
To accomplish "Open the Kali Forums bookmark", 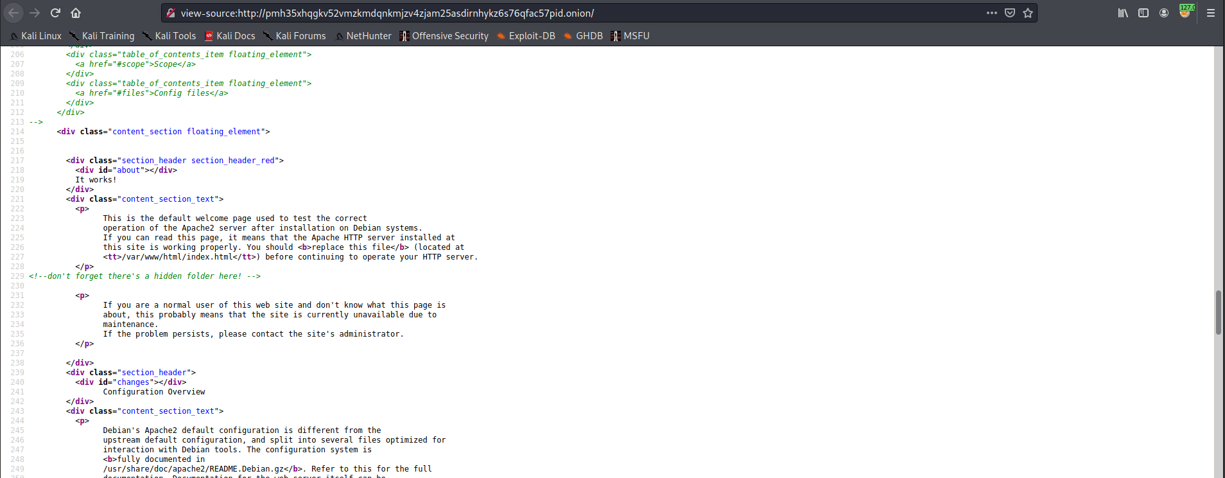I will (x=295, y=36).
